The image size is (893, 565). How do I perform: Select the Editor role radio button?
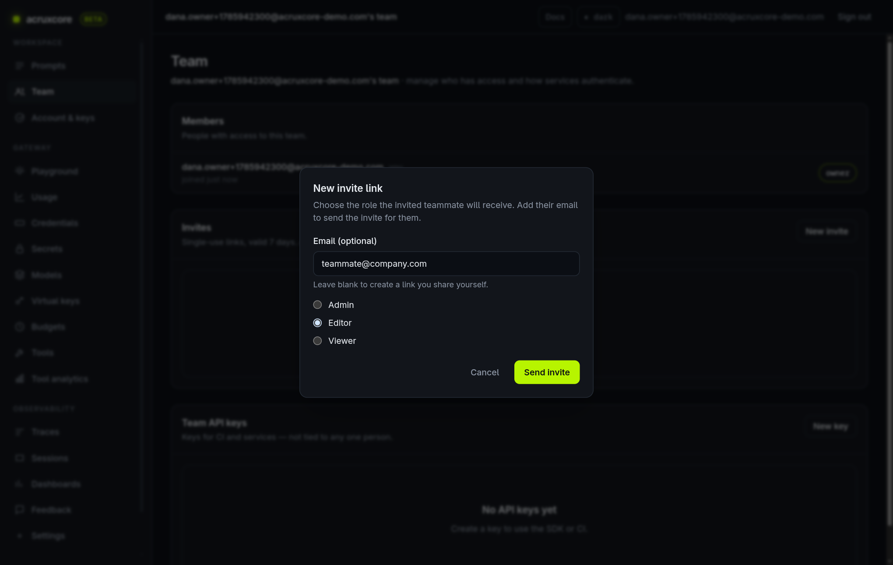pos(317,323)
